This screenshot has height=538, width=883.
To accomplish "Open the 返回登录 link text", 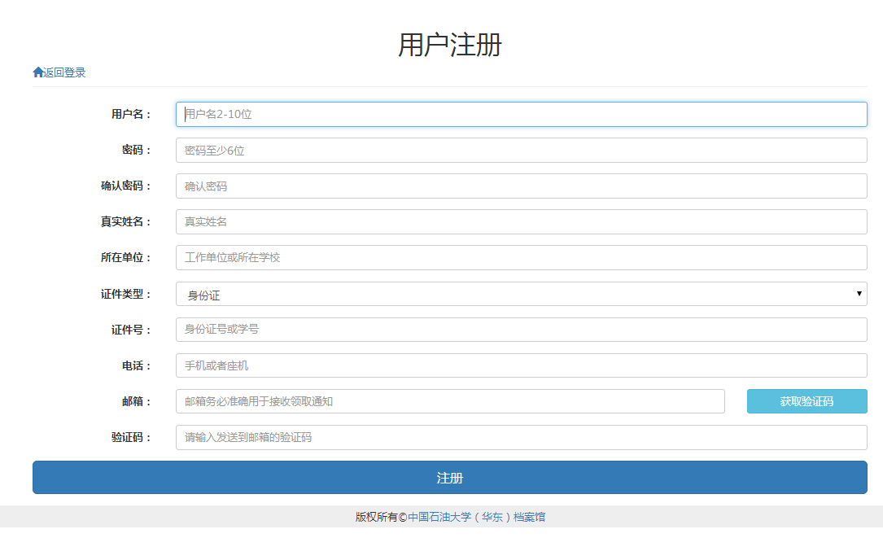I will pos(64,72).
